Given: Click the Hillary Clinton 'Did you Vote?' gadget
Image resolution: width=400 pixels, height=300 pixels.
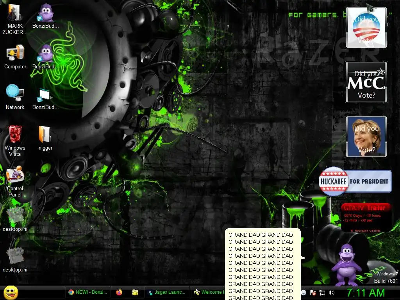Looking at the screenshot, I should tap(366, 136).
